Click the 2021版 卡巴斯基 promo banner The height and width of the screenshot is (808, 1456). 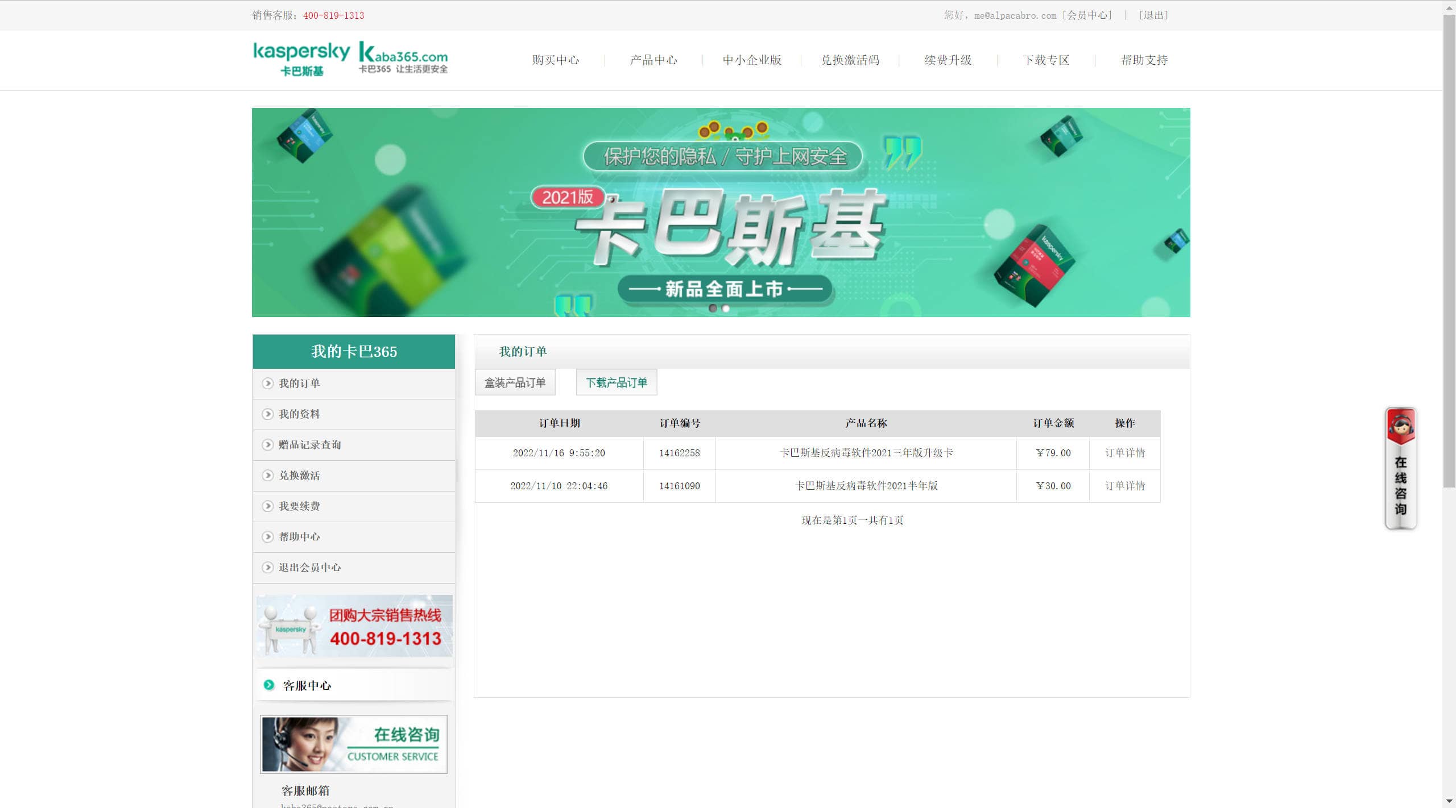[x=721, y=213]
